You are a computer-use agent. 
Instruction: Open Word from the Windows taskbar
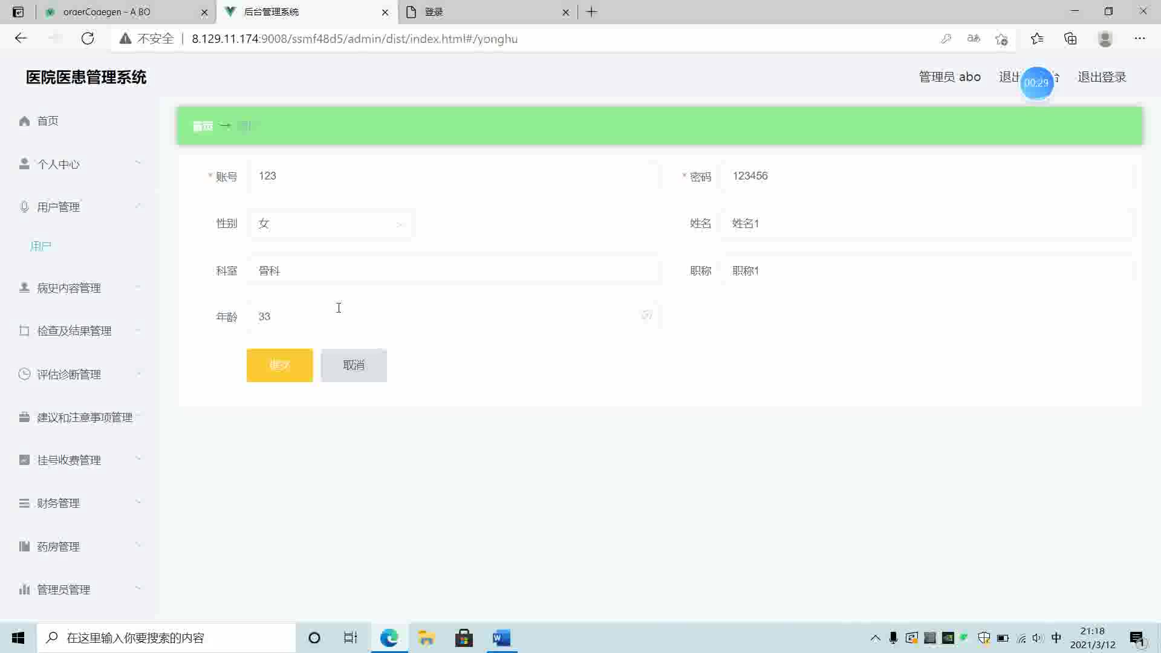501,638
